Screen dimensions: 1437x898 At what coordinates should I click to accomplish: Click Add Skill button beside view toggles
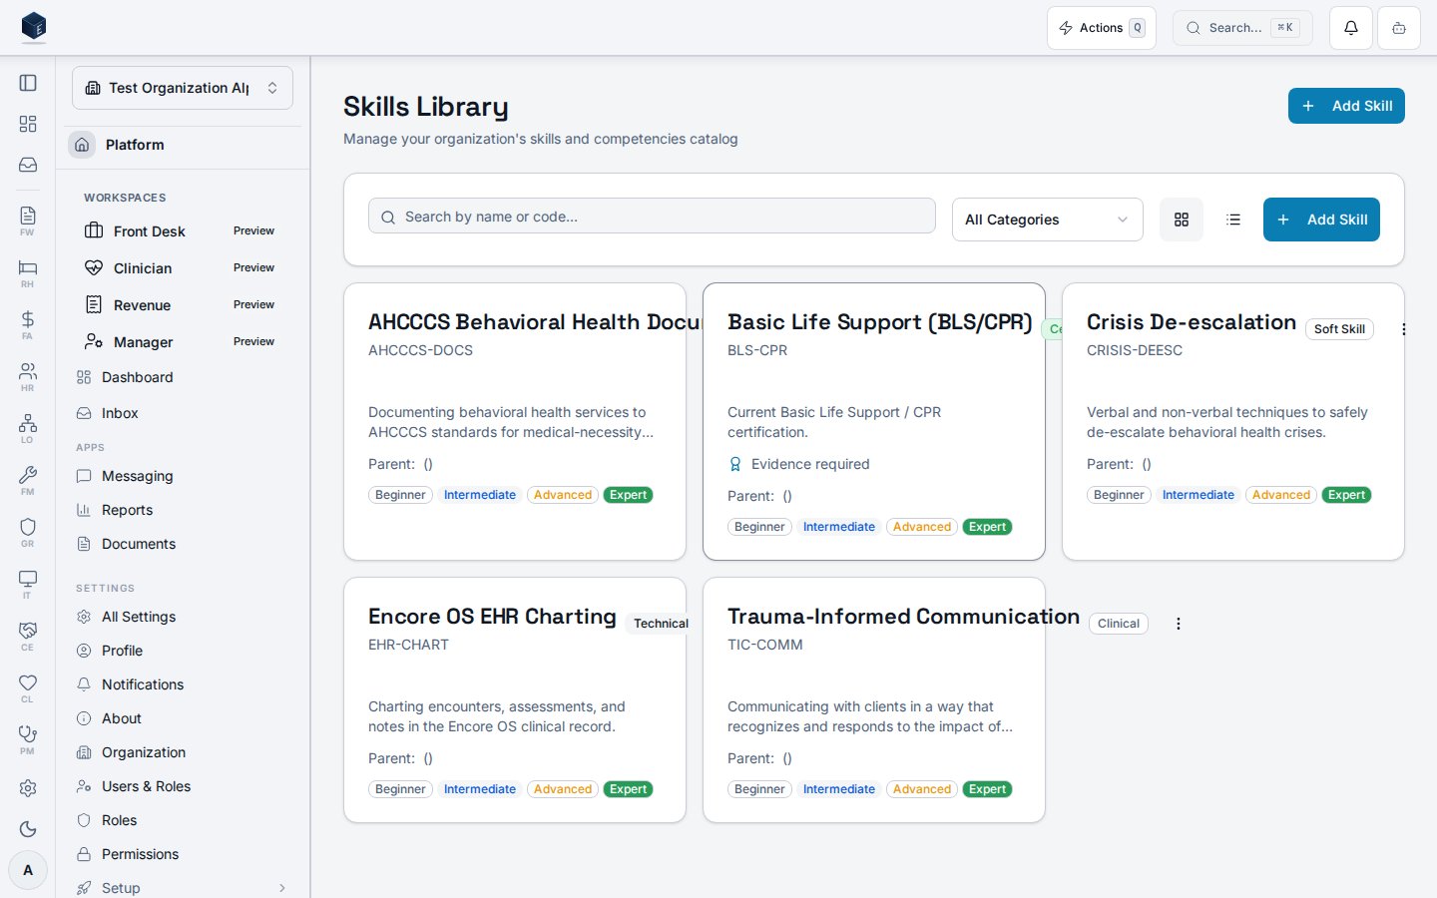1321,220
